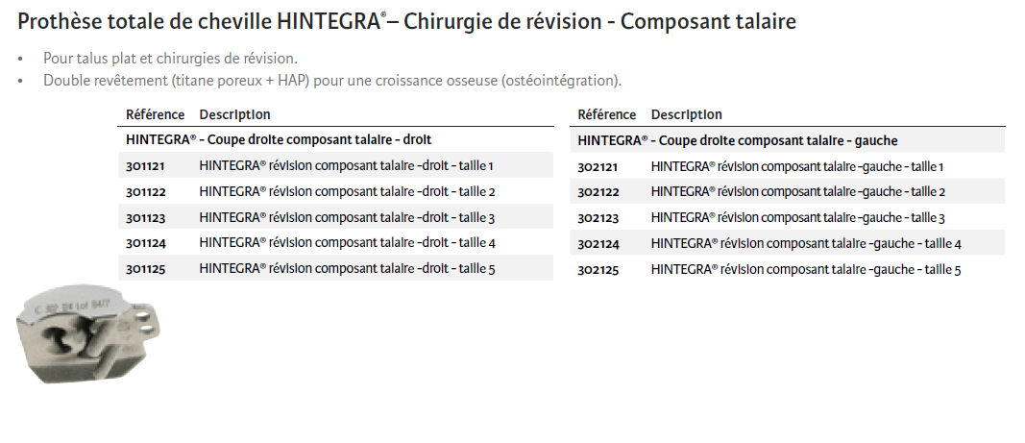Image resolution: width=1025 pixels, height=443 pixels.
Task: Click the "composant talaire - gauche" section header
Action: pyautogui.click(x=738, y=140)
